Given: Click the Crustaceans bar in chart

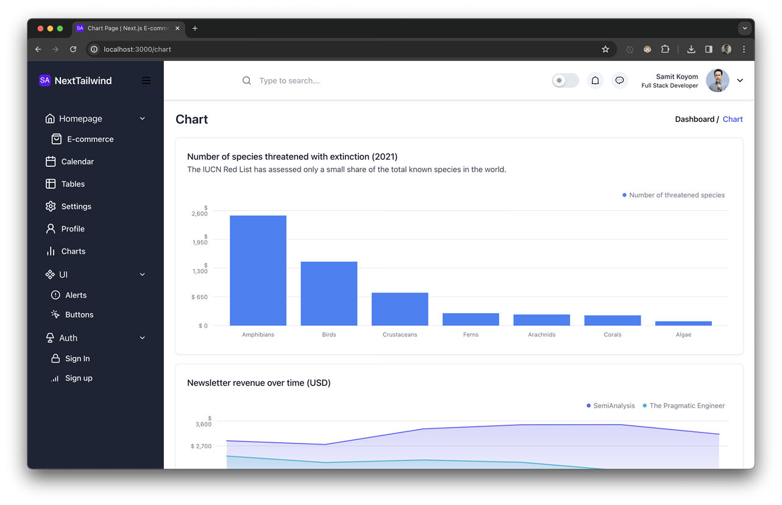Looking at the screenshot, I should click(x=400, y=309).
